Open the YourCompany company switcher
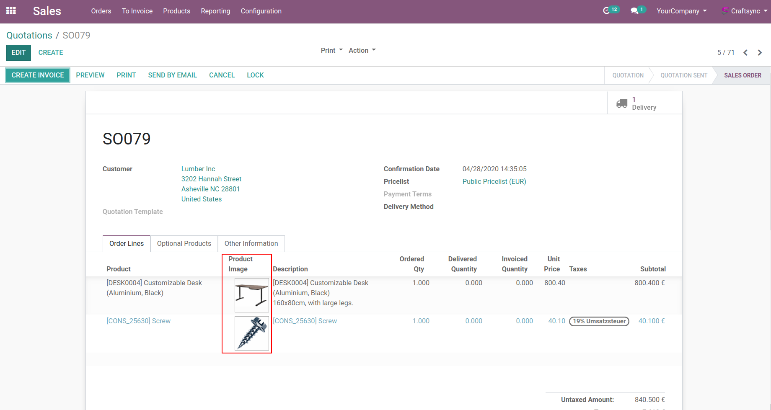 point(681,11)
